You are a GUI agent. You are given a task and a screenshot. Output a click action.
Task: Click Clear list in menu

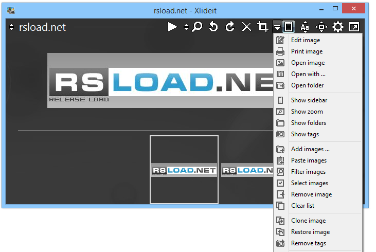point(318,206)
